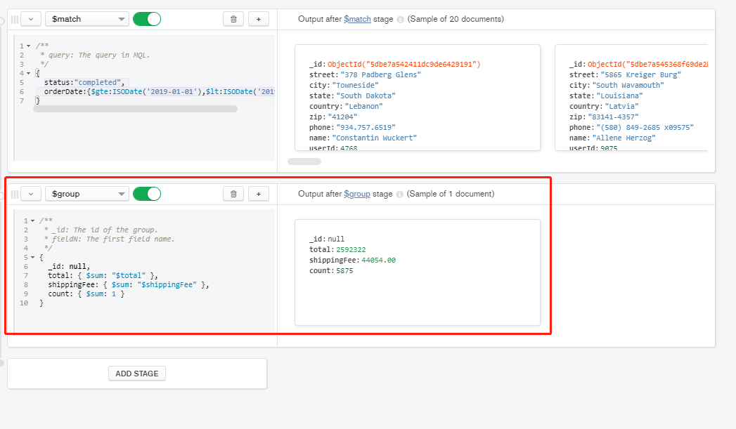Click the "Sample of 20 documents" label

click(456, 19)
